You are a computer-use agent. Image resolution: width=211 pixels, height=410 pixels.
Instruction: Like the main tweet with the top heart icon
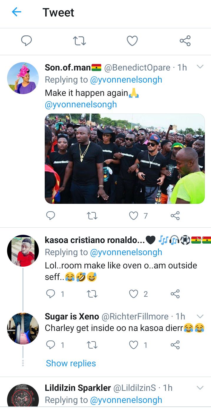[x=132, y=41]
